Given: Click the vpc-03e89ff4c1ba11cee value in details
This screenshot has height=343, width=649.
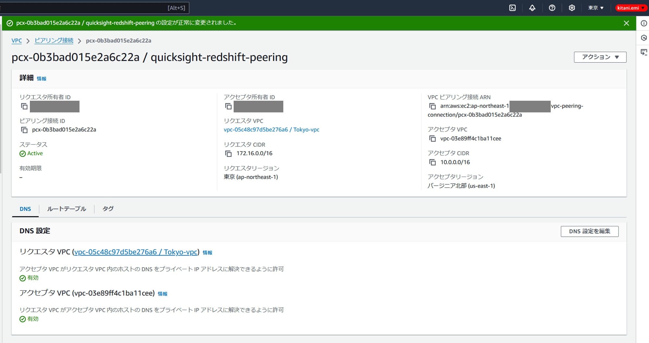Looking at the screenshot, I should point(471,139).
